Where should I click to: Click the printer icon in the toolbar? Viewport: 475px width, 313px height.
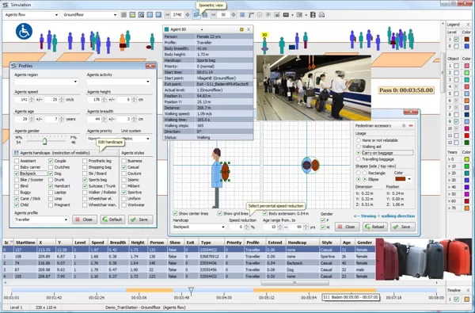(321, 14)
